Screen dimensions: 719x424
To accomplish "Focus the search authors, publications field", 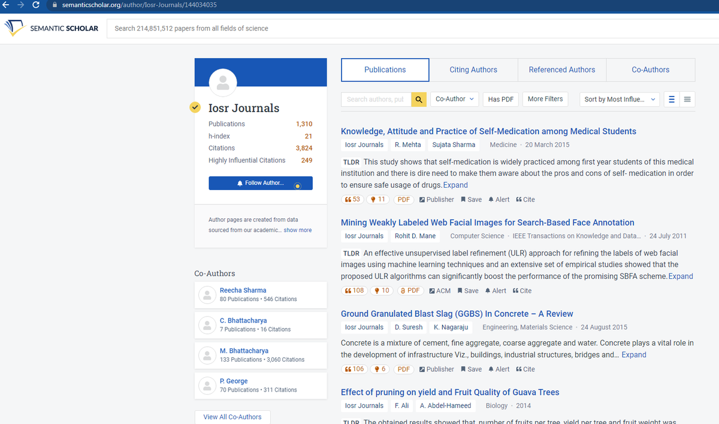I will coord(376,100).
